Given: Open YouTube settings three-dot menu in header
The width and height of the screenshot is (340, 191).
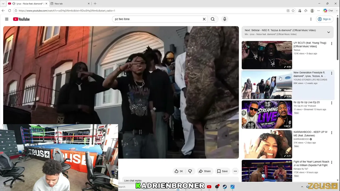Looking at the screenshot, I should [x=311, y=19].
